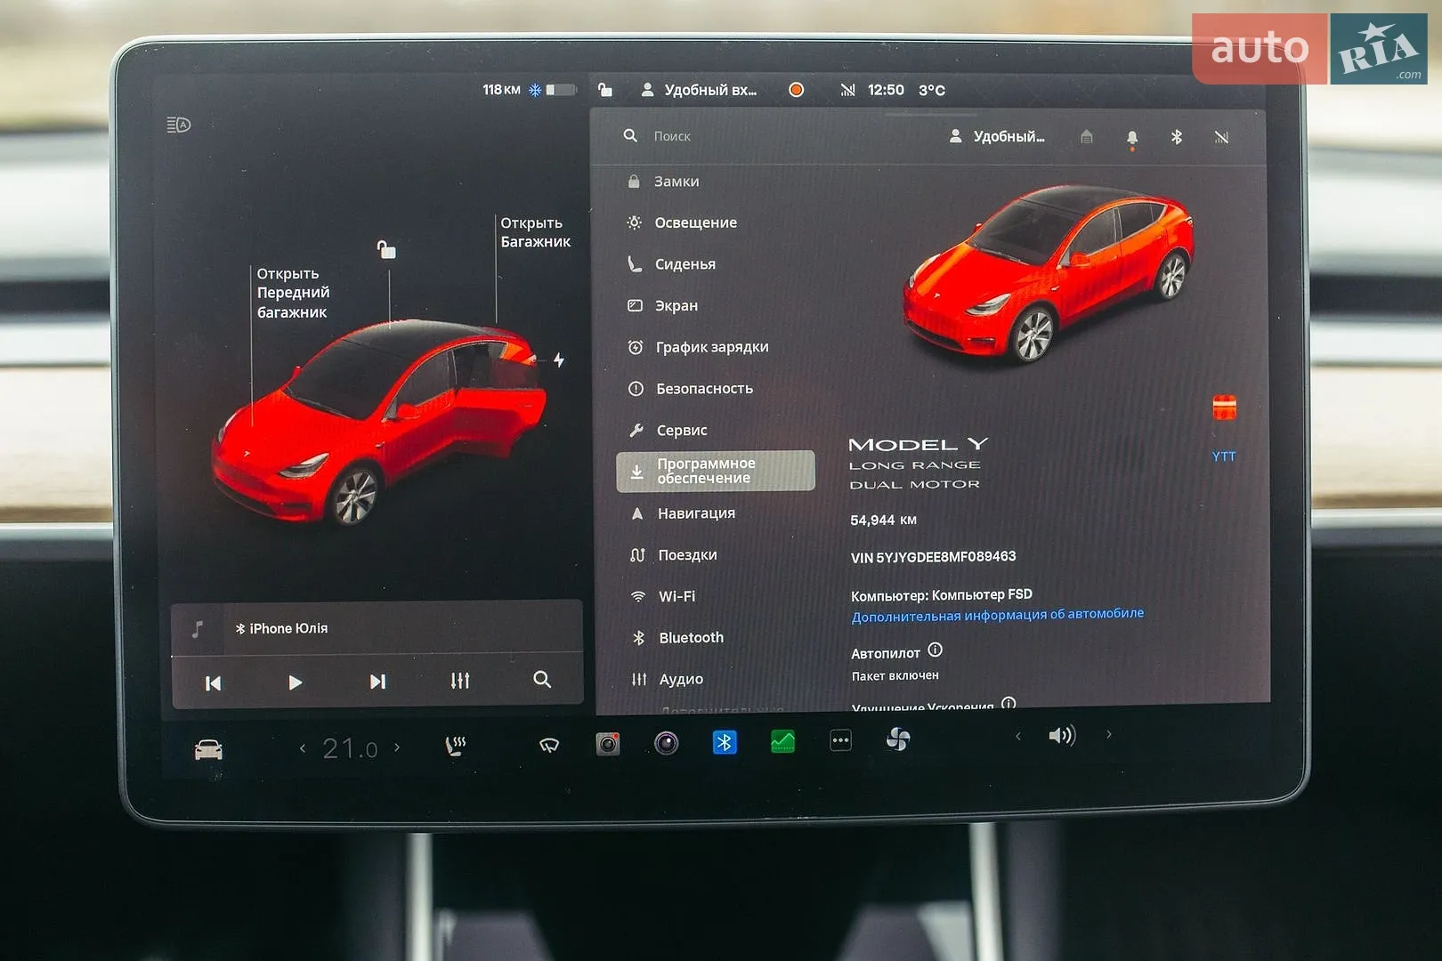This screenshot has width=1442, height=961.
Task: Tap the status bar lock icon
Action: coord(604,89)
